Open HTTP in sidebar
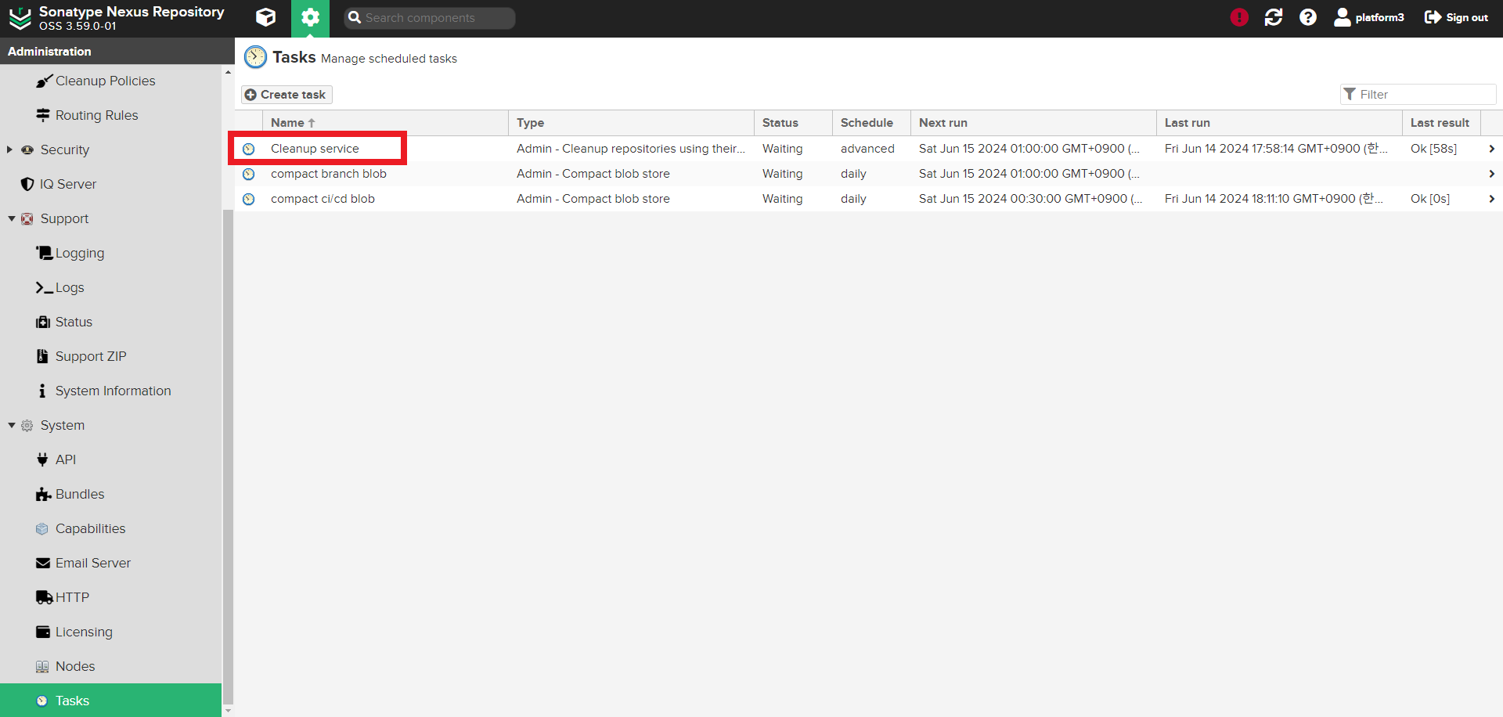The width and height of the screenshot is (1503, 717). pyautogui.click(x=72, y=597)
